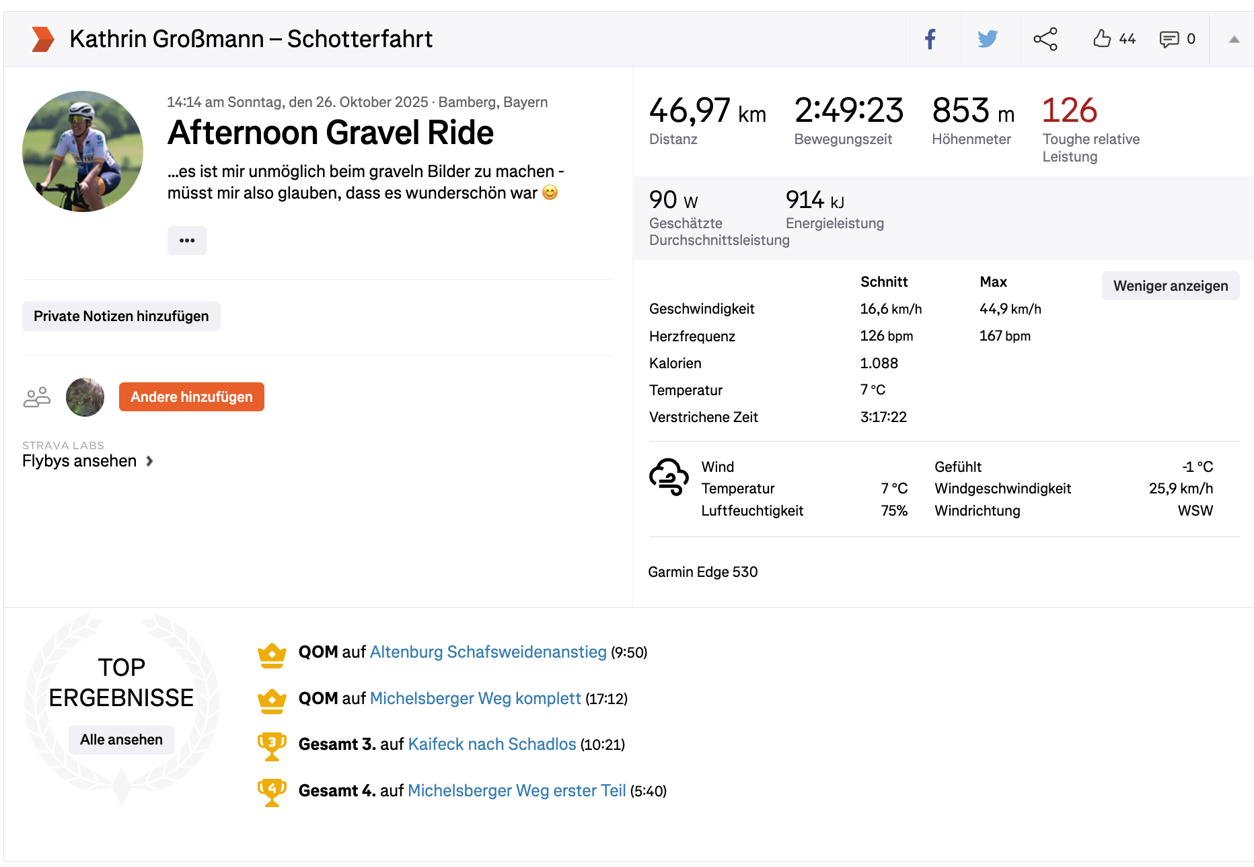This screenshot has width=1254, height=867.
Task: Click the third-place trophy icon
Action: coord(272,746)
